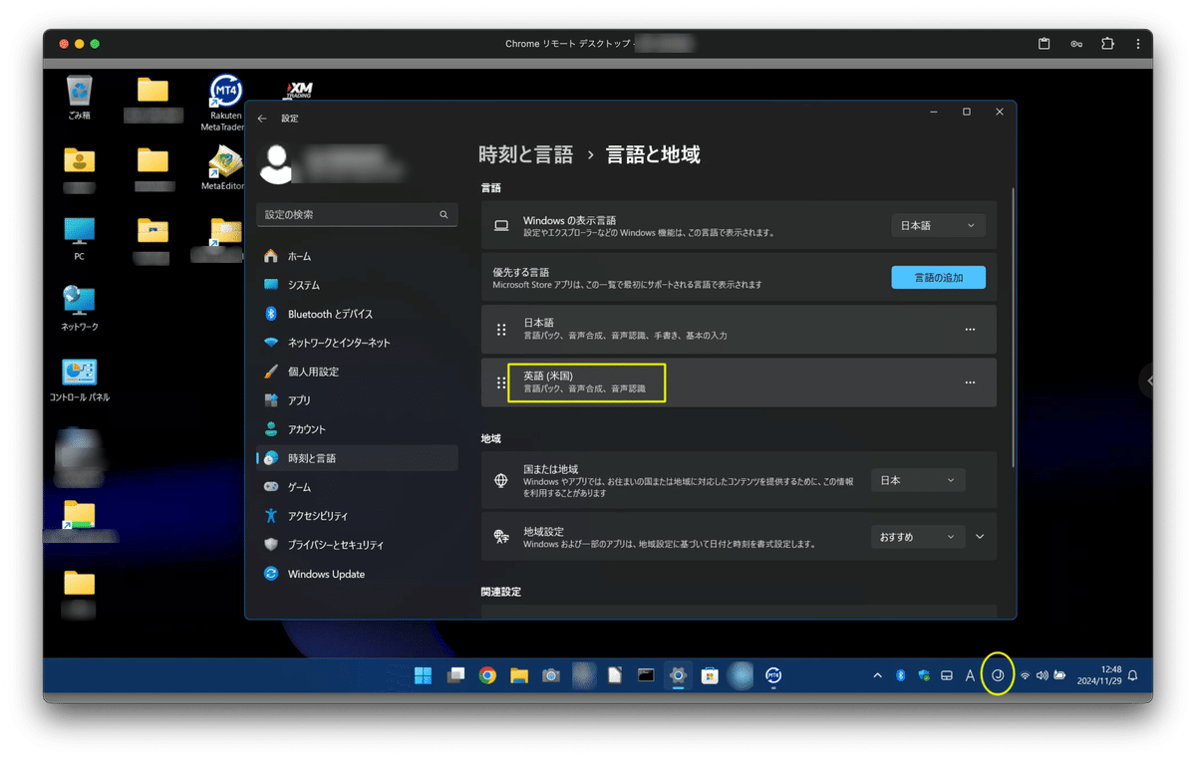Open File Explorer from taskbar

(x=519, y=675)
